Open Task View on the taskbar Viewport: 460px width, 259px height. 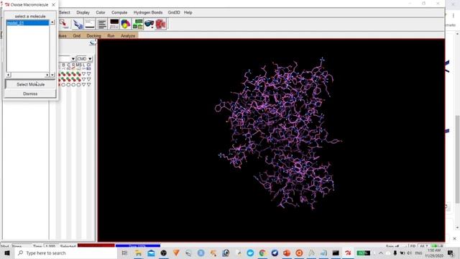124,253
